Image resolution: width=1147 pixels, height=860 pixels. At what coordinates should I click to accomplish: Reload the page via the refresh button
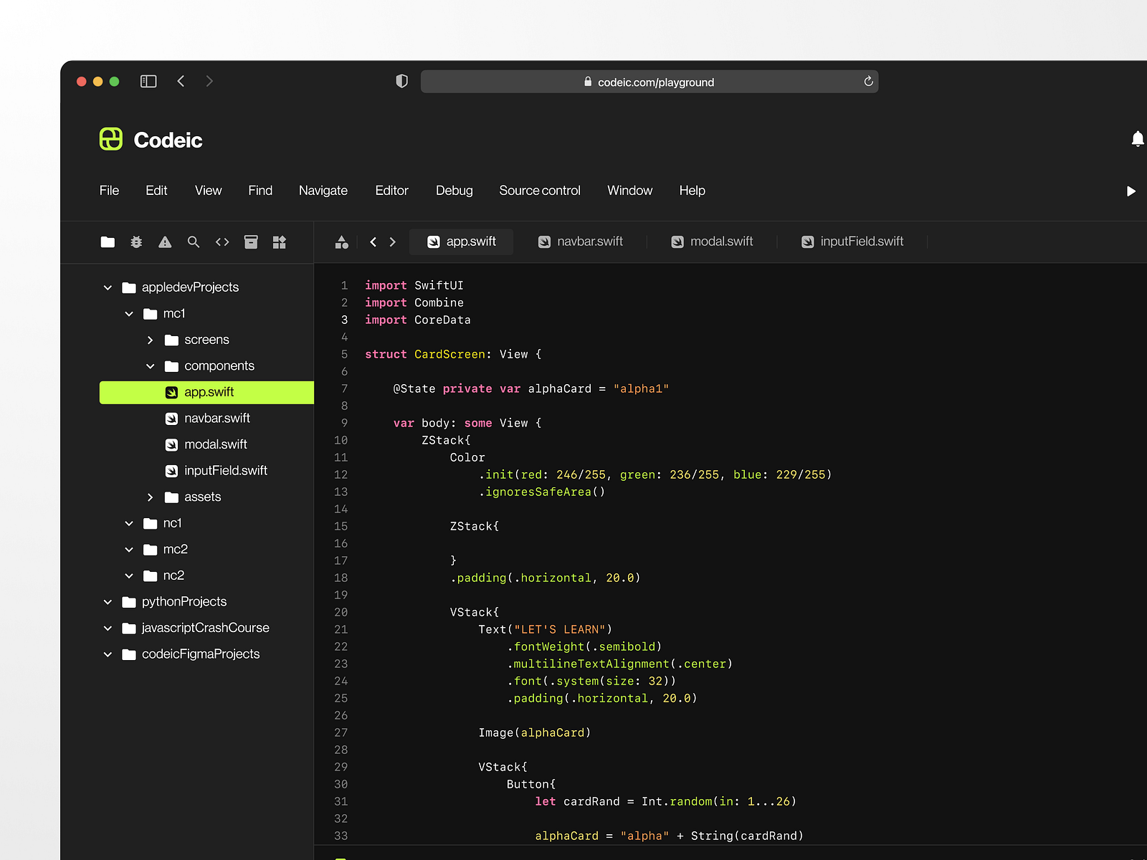[x=867, y=82]
